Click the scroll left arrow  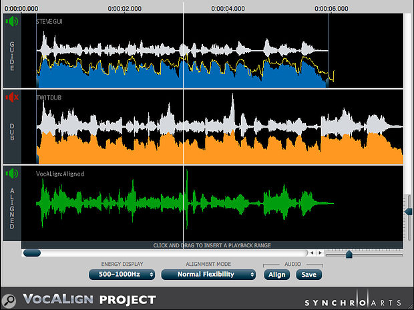(x=312, y=253)
